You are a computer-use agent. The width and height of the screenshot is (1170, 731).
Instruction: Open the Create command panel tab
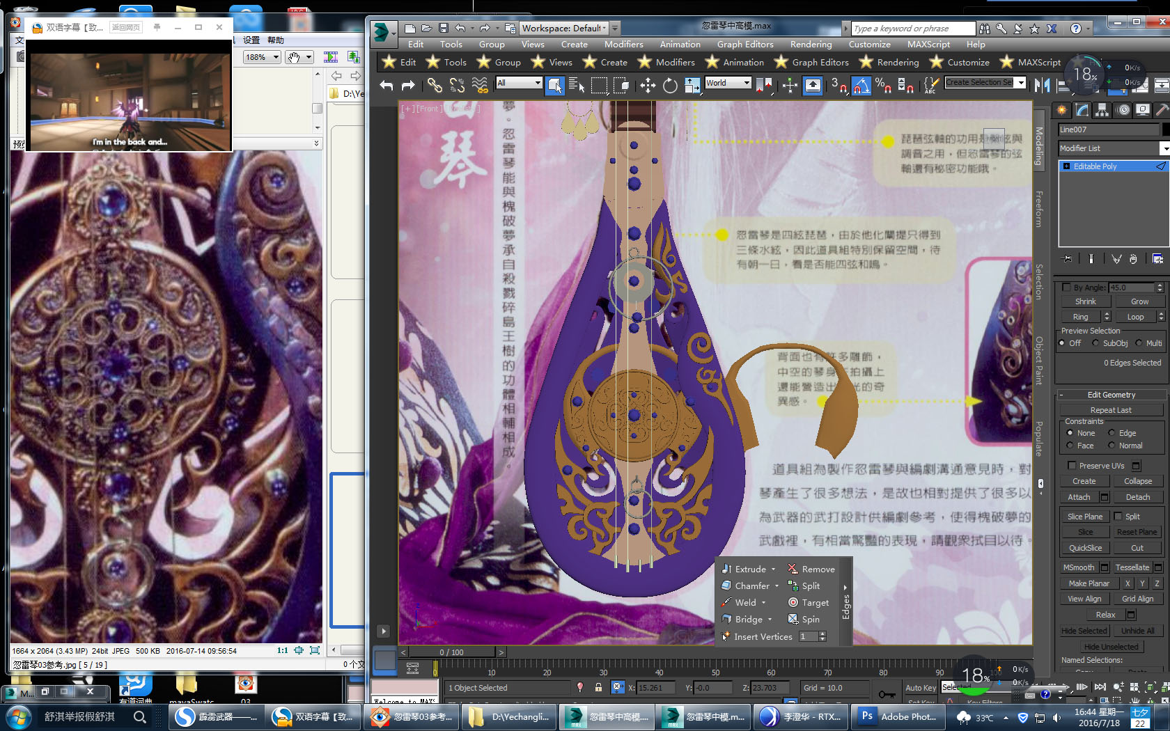1062,110
